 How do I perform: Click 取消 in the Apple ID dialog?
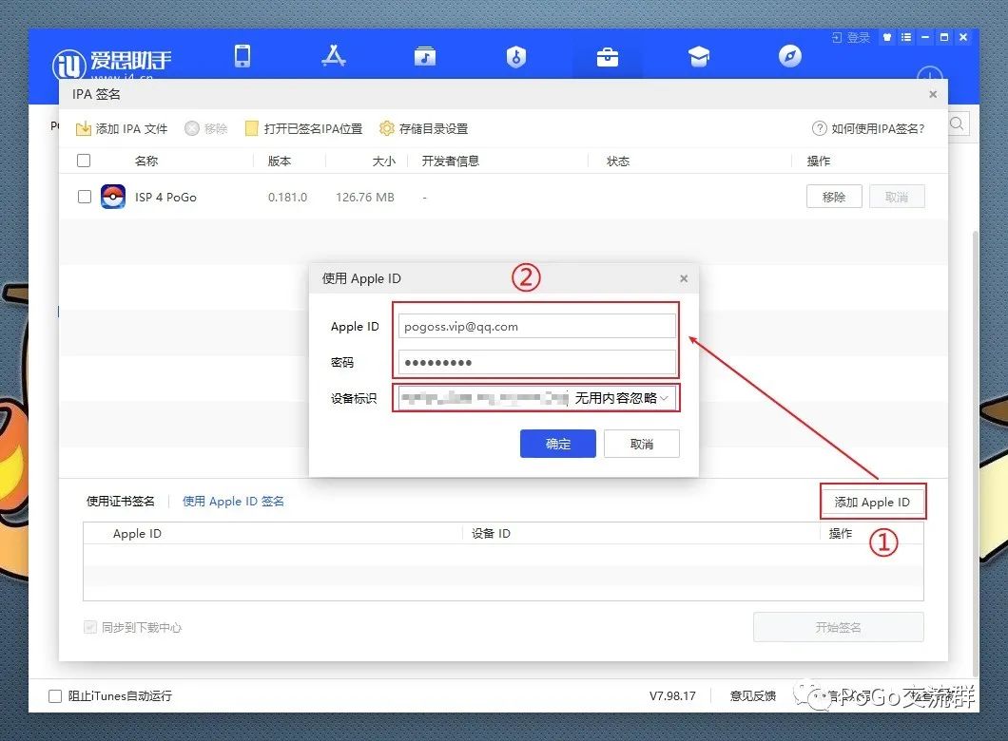642,444
